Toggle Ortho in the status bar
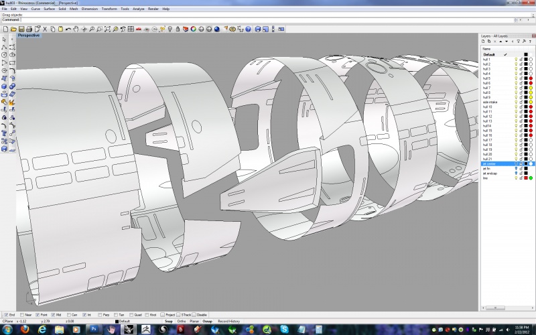The width and height of the screenshot is (536, 335). (x=182, y=322)
